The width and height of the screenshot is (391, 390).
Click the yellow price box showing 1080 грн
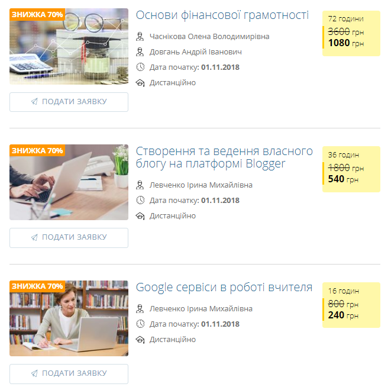351,33
